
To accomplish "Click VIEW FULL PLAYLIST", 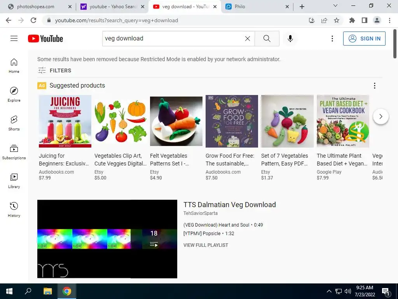I will pos(206,245).
